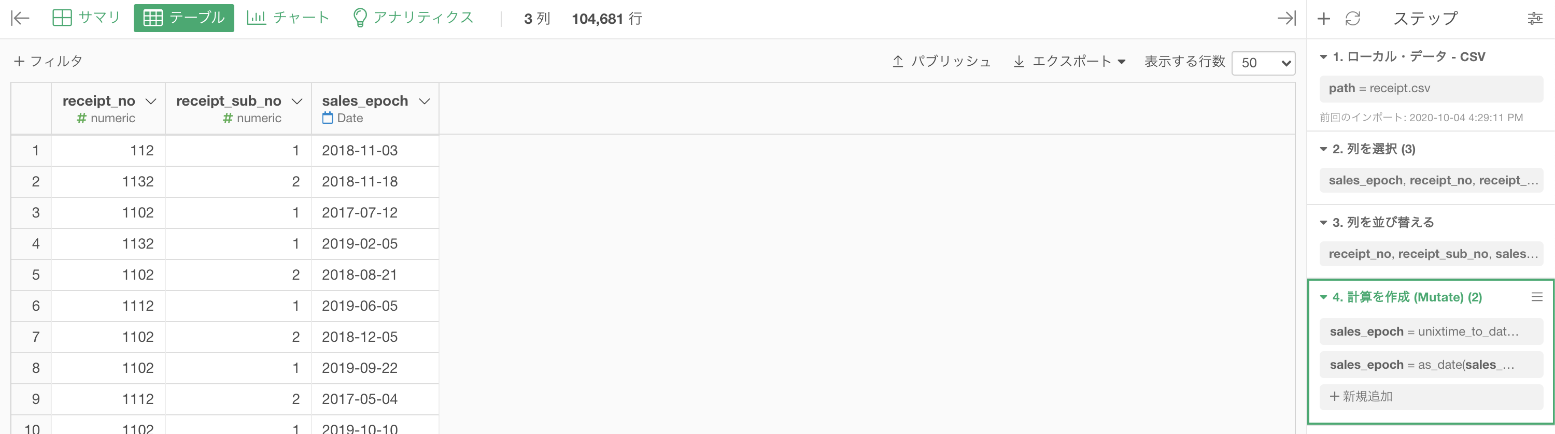Open the エクスポート export dropdown
Viewport: 1555px width, 434px height.
click(1069, 62)
